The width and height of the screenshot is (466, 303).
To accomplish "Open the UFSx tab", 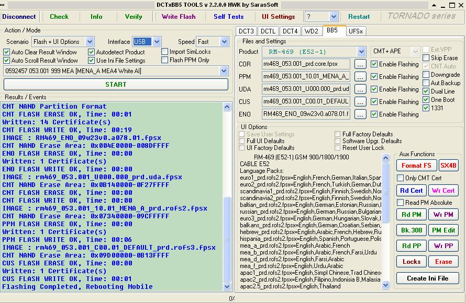I will click(x=356, y=31).
